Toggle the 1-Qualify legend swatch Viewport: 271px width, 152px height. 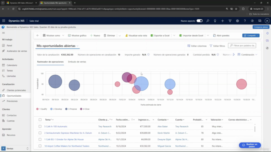point(37,109)
